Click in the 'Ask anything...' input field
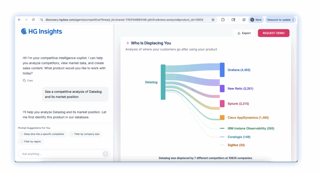Screen dimensions: 320x174 (x=59, y=154)
